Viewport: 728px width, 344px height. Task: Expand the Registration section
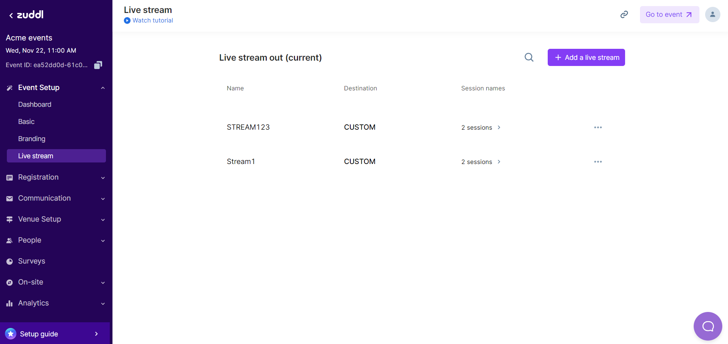coord(103,178)
